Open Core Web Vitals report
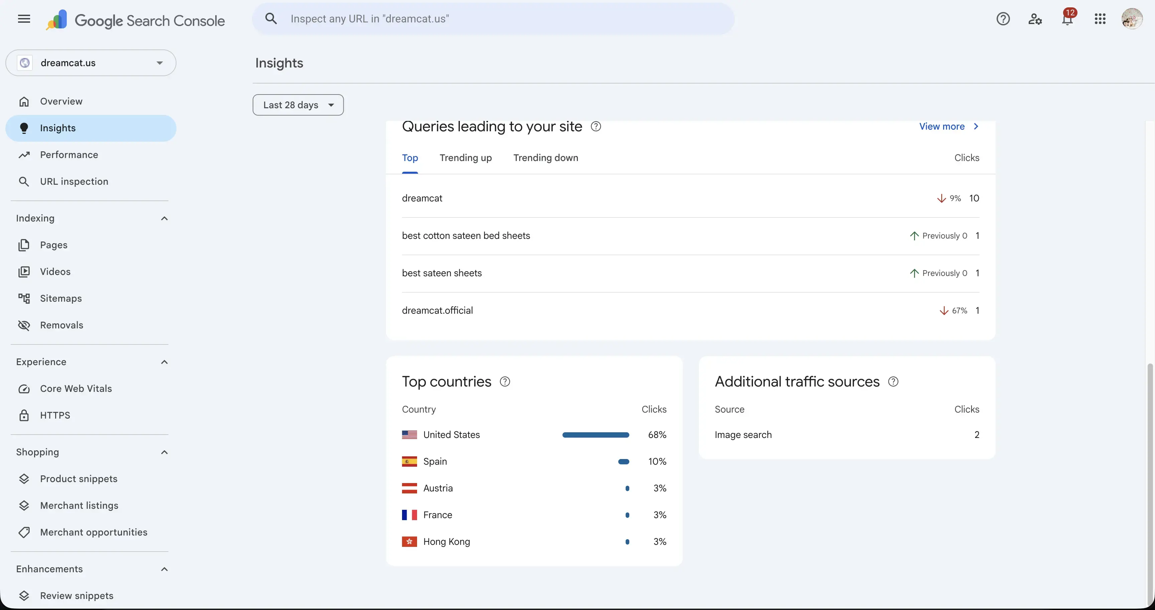Screen dimensions: 1155x610 pyautogui.click(x=91, y=389)
